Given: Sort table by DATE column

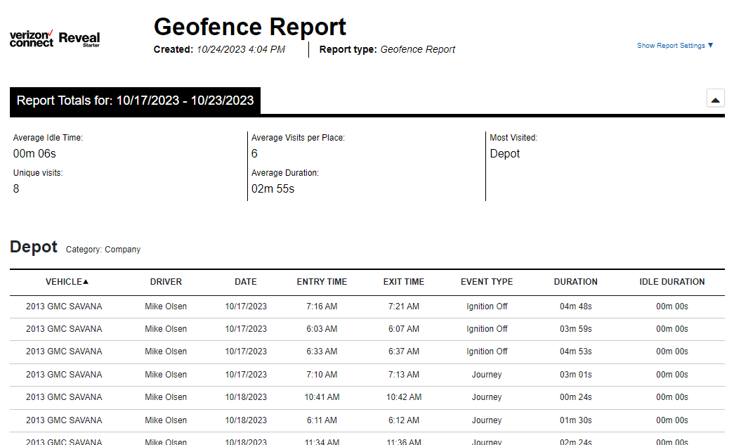Looking at the screenshot, I should (246, 282).
